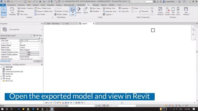Viewport: 198px width, 111px height.
Task: Open view Filters
Action: pyautogui.click(x=21, y=11)
